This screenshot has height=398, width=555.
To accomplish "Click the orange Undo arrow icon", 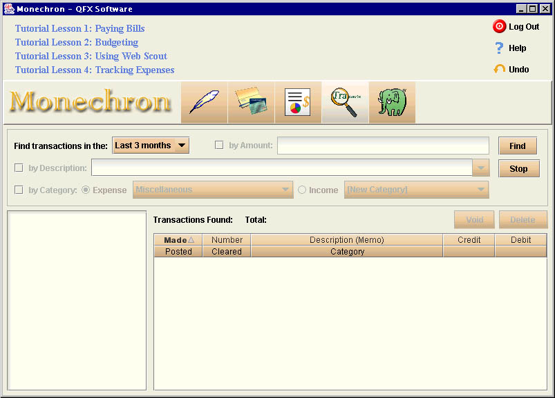I will 499,70.
